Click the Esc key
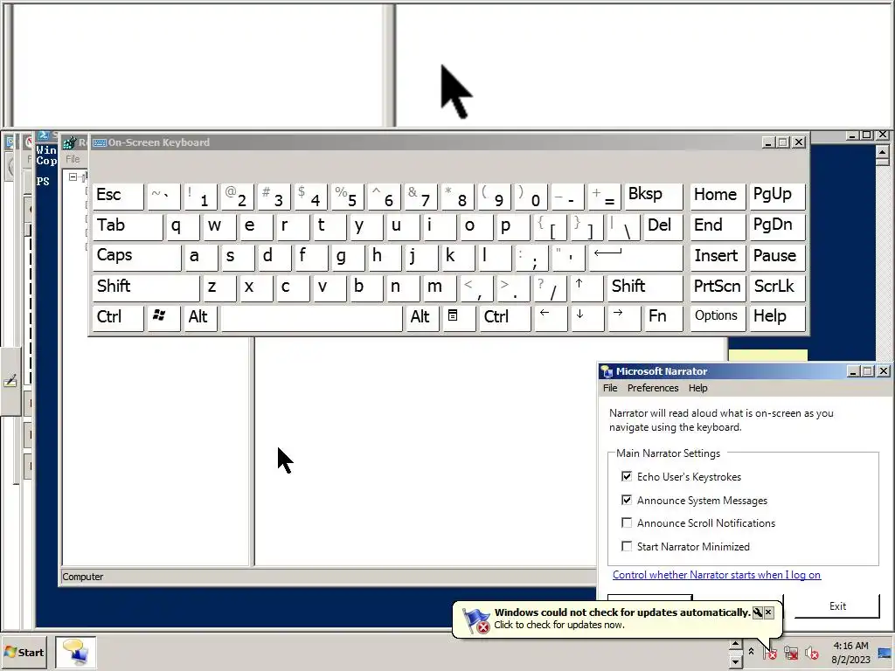The width and height of the screenshot is (895, 671). point(118,197)
